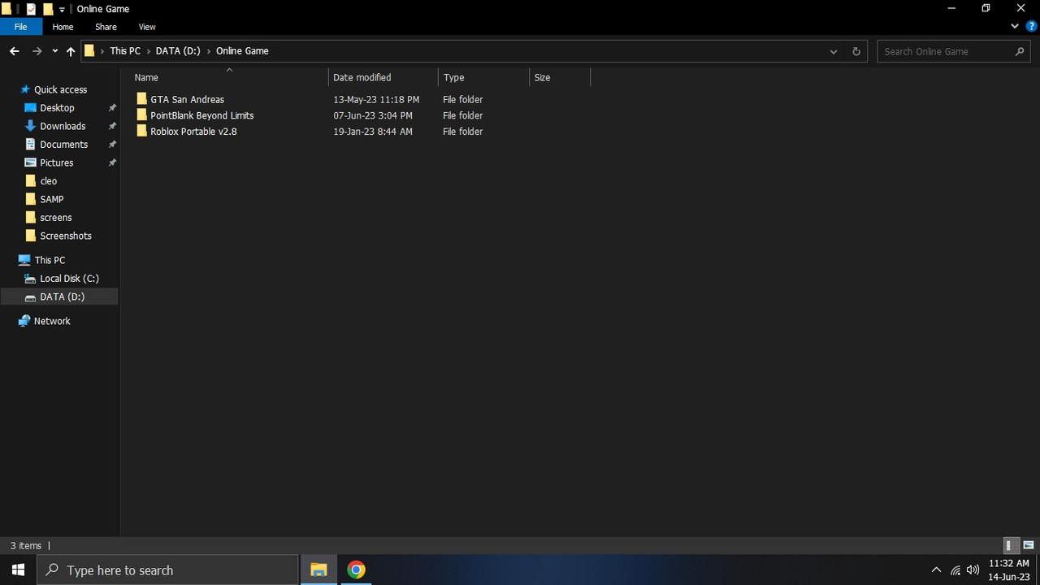Open the address bar history dropdown
Image resolution: width=1040 pixels, height=585 pixels.
pyautogui.click(x=834, y=51)
